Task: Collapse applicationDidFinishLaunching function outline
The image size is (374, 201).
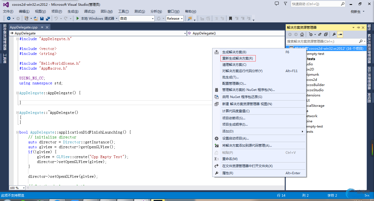Action: [x=18, y=132]
